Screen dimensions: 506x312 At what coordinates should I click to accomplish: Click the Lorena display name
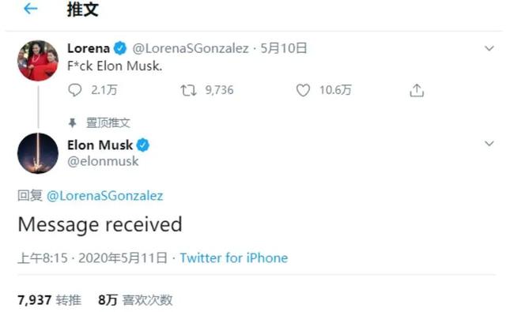click(x=89, y=48)
